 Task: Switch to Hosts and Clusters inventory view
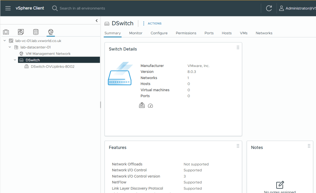6,32
